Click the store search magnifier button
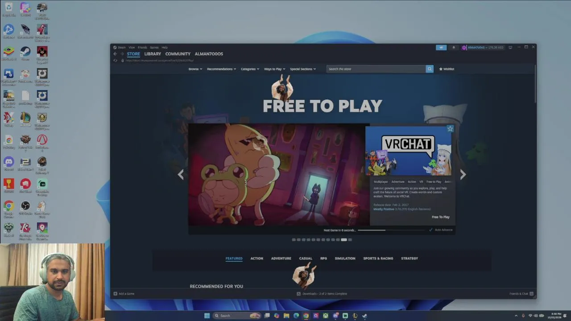The image size is (571, 321). [430, 69]
